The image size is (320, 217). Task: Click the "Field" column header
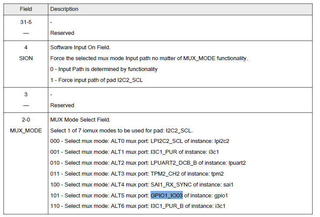(26, 9)
